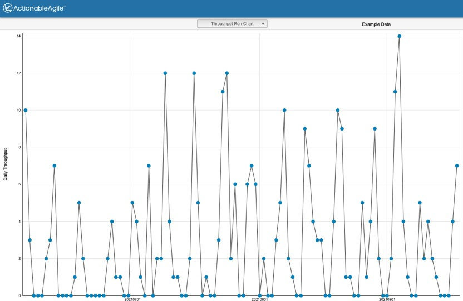Click the 20210801 x-axis date label
This screenshot has width=463, height=301.
pos(259,299)
